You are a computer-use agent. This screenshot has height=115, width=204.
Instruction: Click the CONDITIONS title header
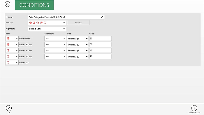click(34, 5)
